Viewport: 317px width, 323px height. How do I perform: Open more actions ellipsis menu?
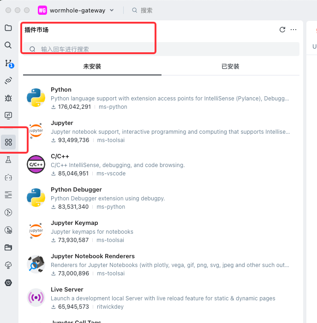tap(293, 30)
